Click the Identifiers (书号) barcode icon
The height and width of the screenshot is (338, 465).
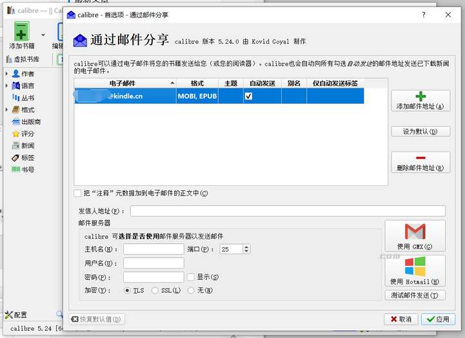[x=16, y=170]
